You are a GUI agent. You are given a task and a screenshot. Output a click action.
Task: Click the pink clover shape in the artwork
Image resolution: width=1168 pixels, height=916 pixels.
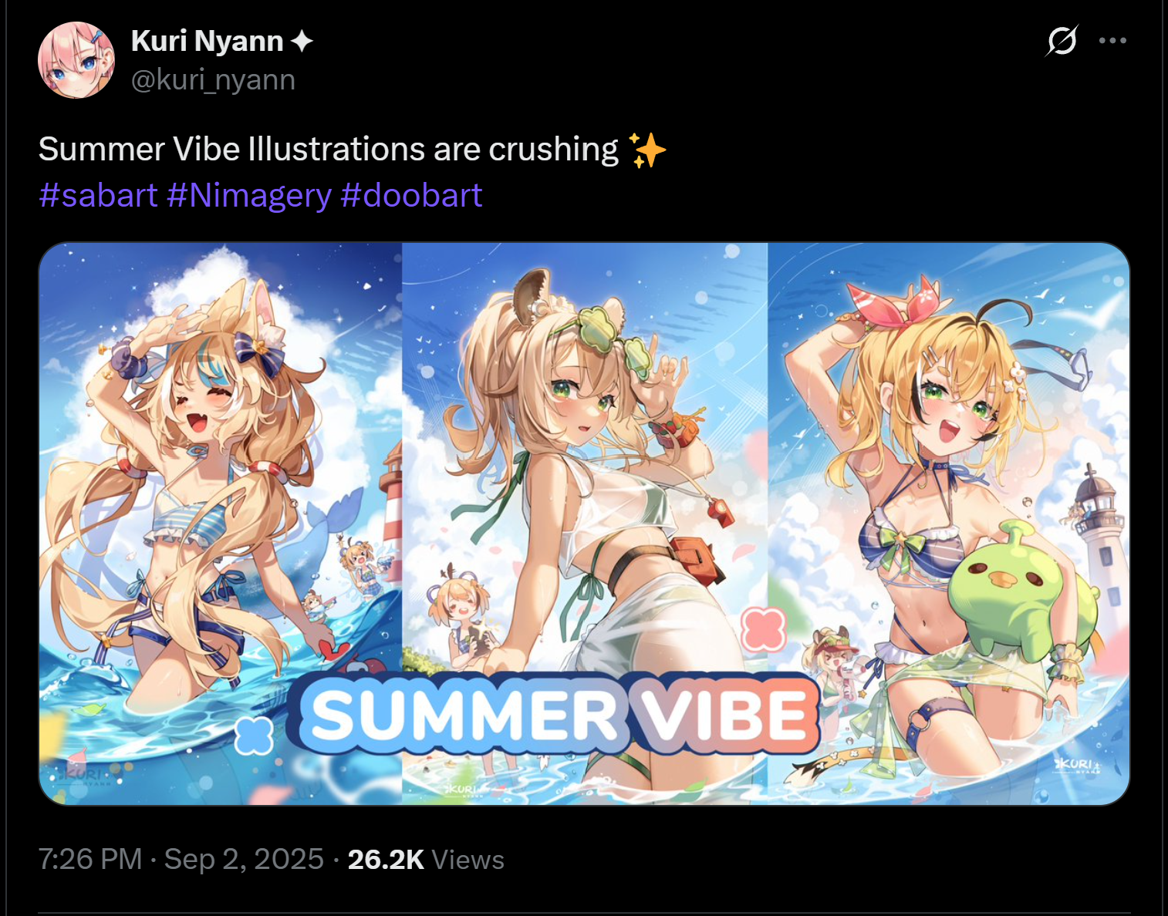click(x=762, y=628)
